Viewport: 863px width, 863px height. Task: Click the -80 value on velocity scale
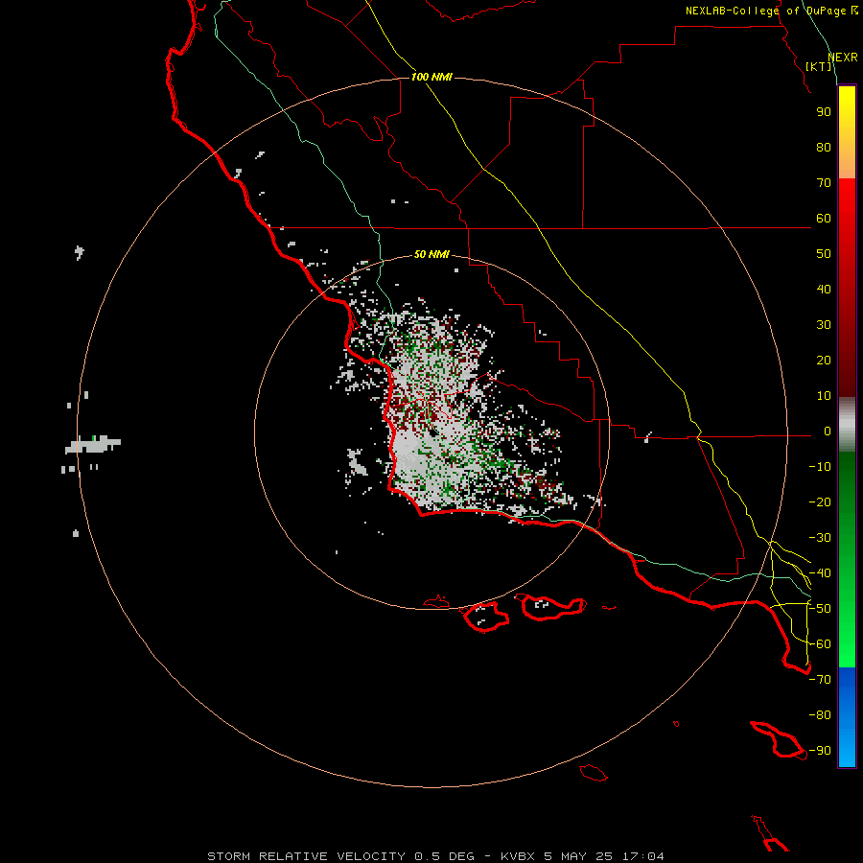pos(820,715)
